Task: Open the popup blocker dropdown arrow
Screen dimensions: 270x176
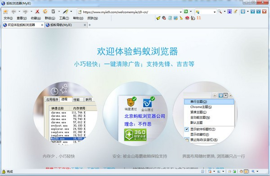Action: pos(214,171)
